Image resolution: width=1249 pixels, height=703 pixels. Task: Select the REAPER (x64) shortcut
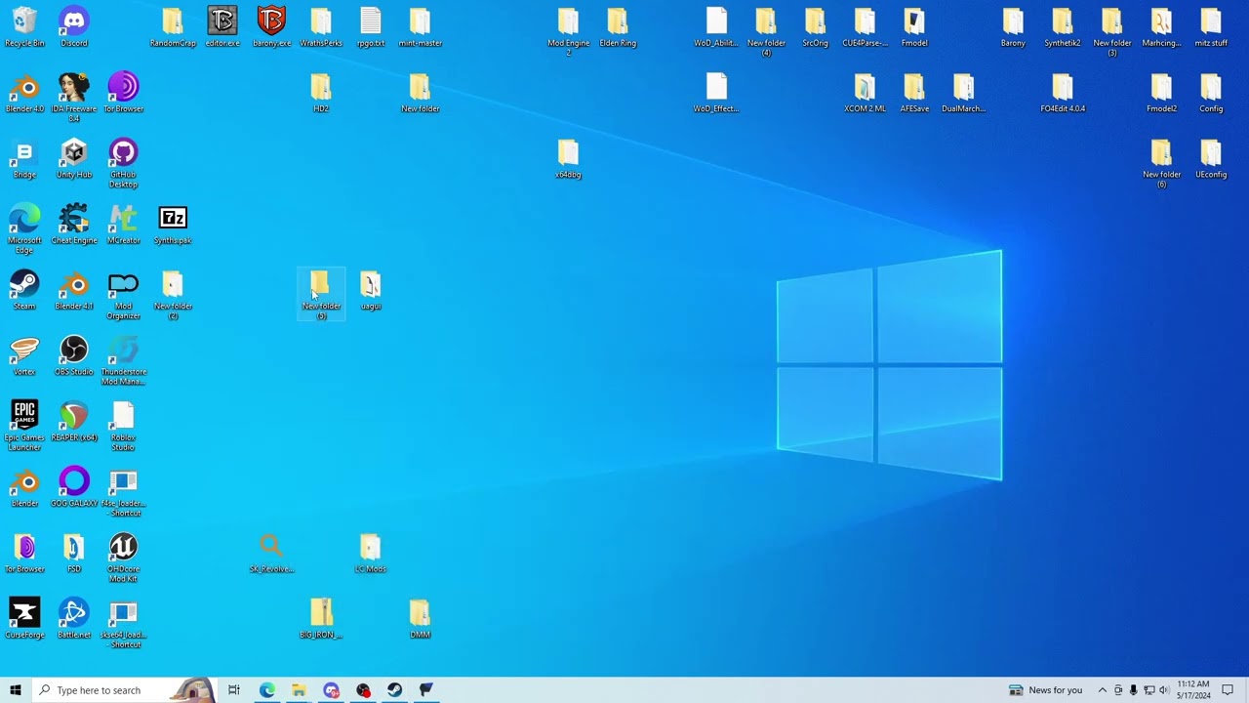[74, 423]
